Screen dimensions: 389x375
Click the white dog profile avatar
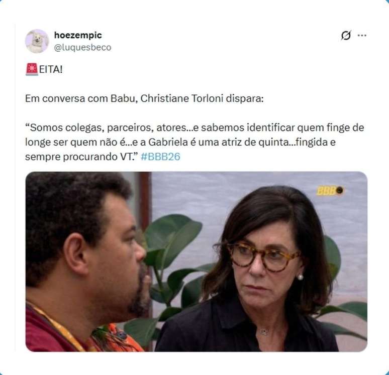(x=37, y=41)
